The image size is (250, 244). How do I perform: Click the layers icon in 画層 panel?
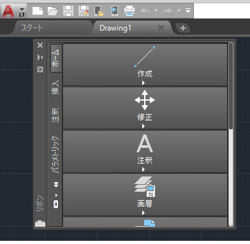145,187
